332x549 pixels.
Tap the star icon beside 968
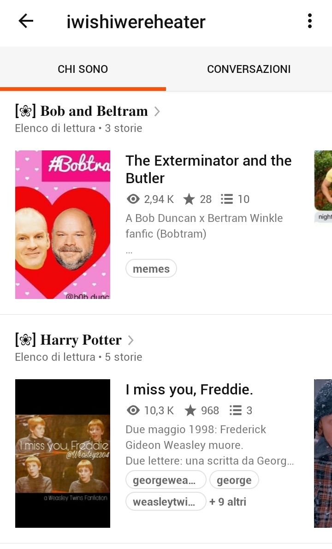point(190,410)
